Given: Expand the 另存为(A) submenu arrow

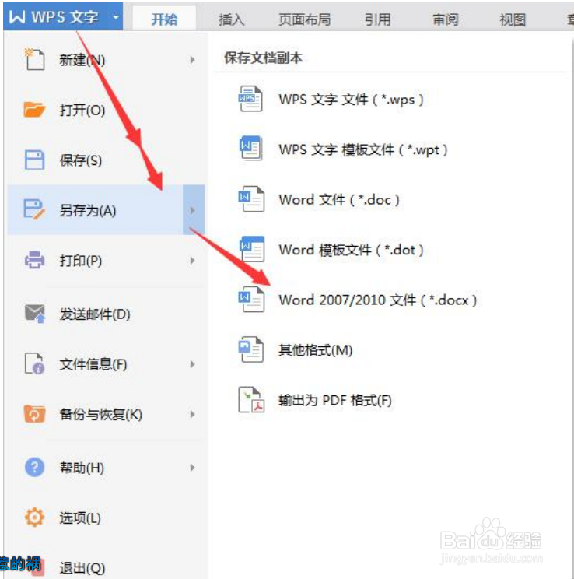Looking at the screenshot, I should 193,210.
